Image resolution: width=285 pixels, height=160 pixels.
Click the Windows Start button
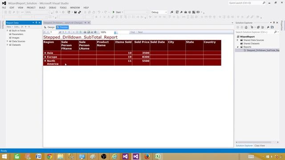click(x=4, y=156)
